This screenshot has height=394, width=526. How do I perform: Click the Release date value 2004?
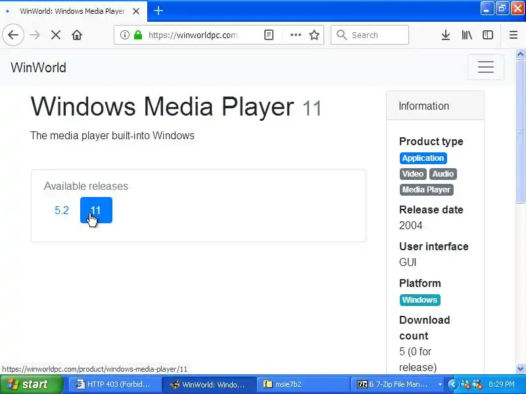410,225
